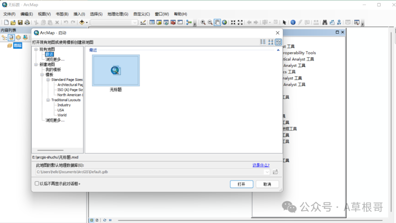Open the Python window icon
Image resolution: width=396 pixels, height=223 pixels.
click(180, 22)
